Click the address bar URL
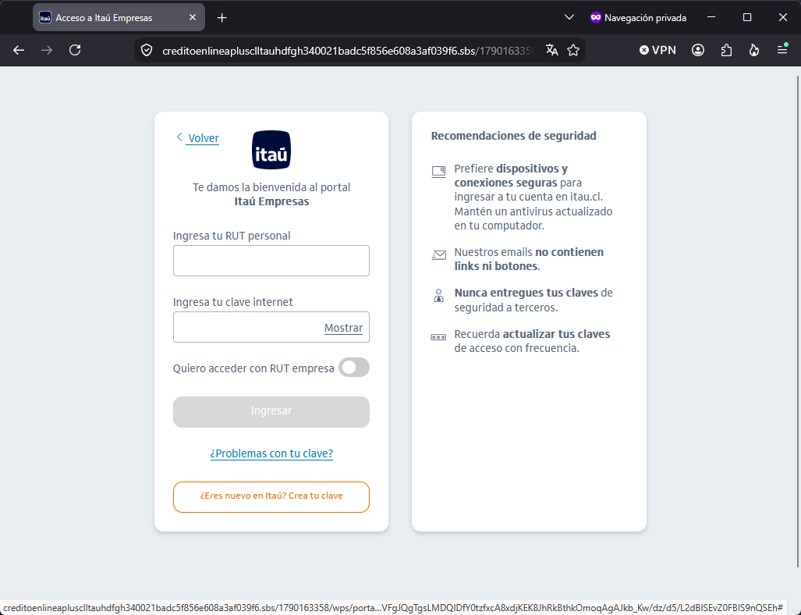Screen dimensions: 801x615 pos(347,51)
